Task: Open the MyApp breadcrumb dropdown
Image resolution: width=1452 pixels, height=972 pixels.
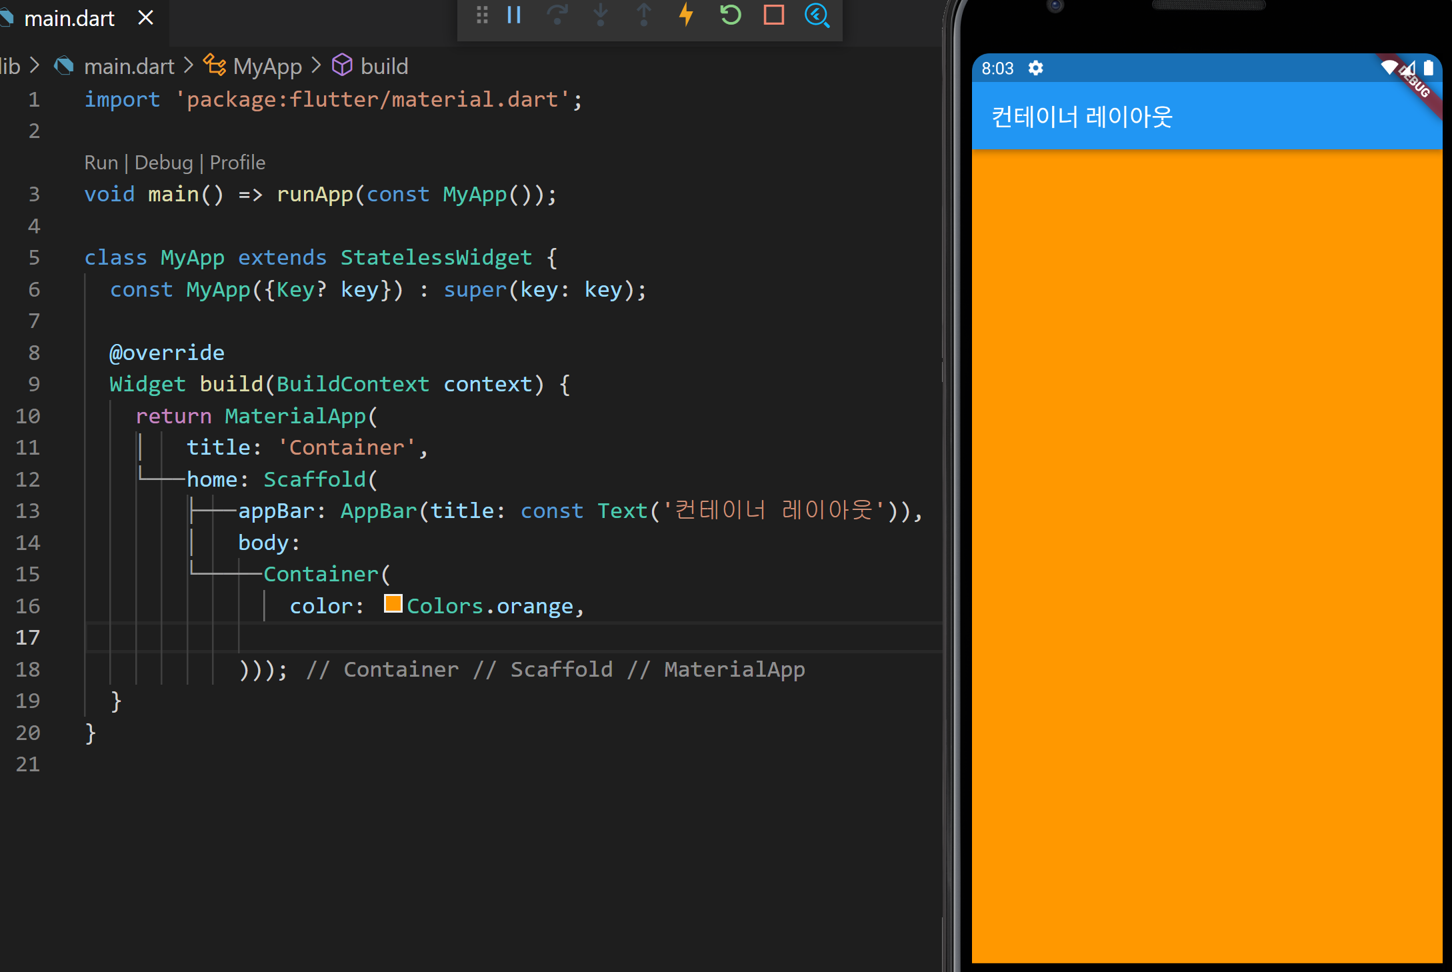Action: [x=267, y=66]
